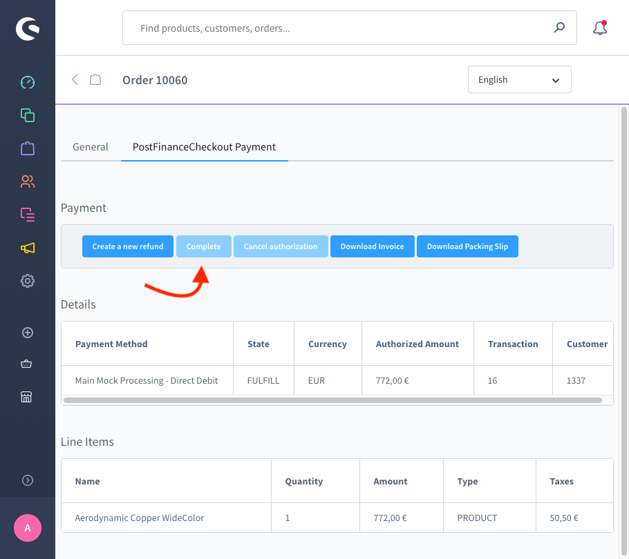629x559 pixels.
Task: Click the Download Invoice button
Action: [x=372, y=246]
